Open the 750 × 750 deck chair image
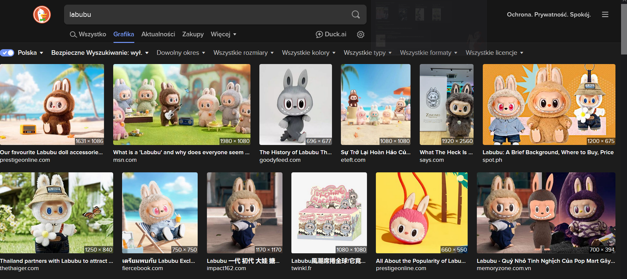Image resolution: width=627 pixels, height=279 pixels. click(160, 213)
